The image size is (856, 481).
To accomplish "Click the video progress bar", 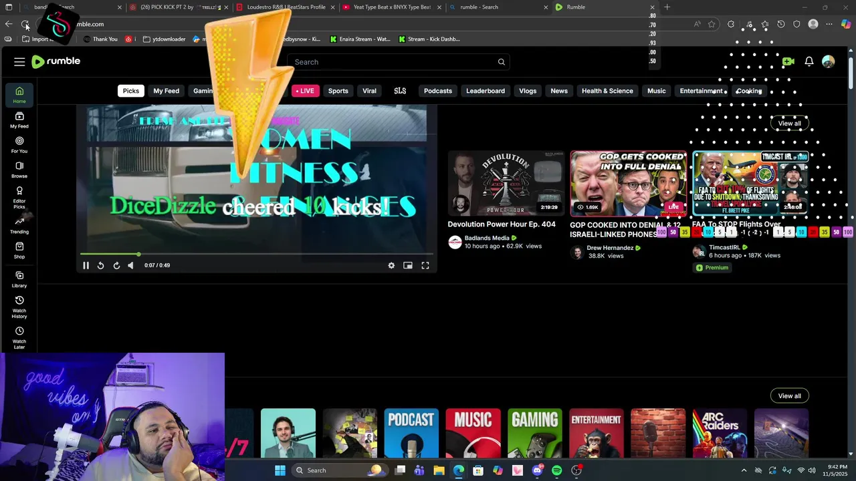I will tap(257, 255).
